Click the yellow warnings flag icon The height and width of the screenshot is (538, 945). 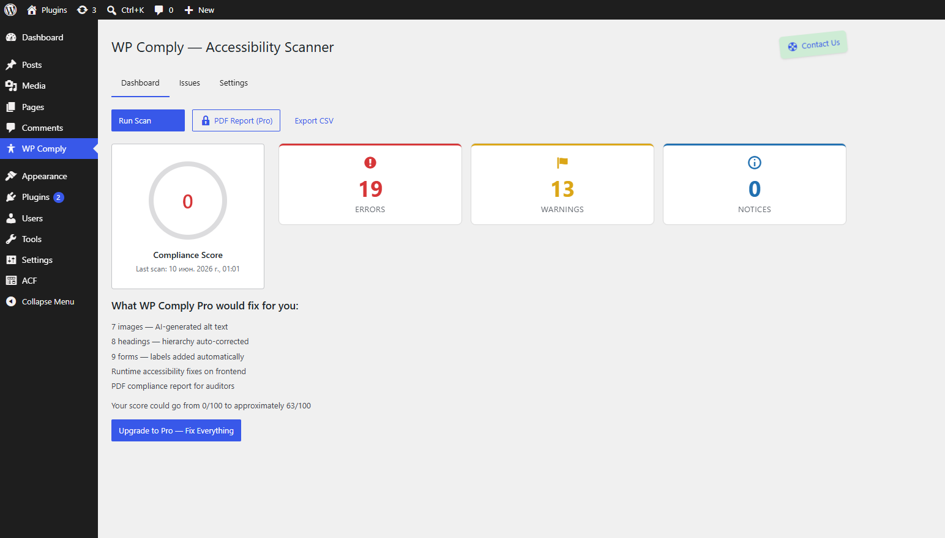pos(562,163)
